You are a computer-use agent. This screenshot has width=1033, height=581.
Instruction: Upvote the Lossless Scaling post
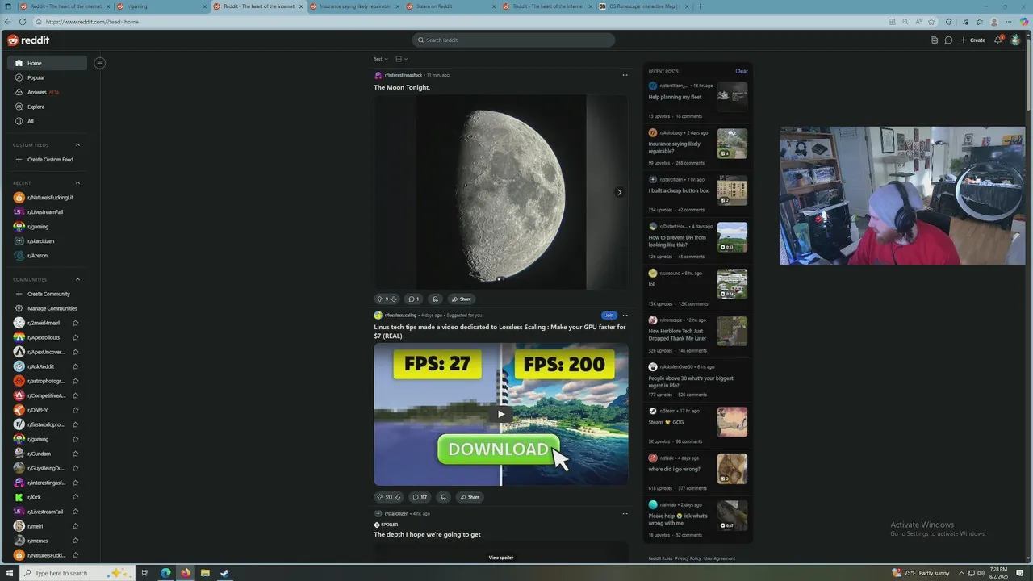point(379,497)
